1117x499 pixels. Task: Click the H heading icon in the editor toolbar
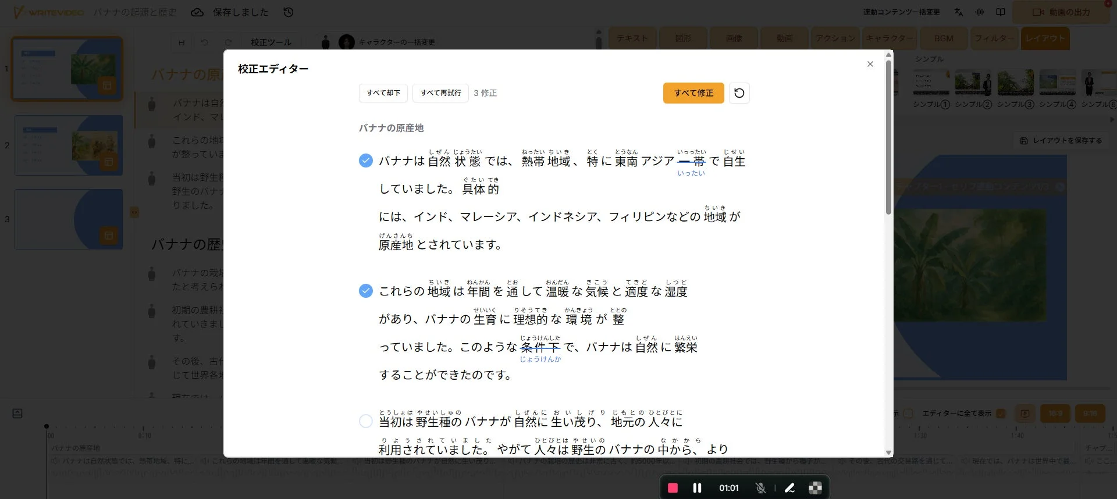pyautogui.click(x=182, y=42)
